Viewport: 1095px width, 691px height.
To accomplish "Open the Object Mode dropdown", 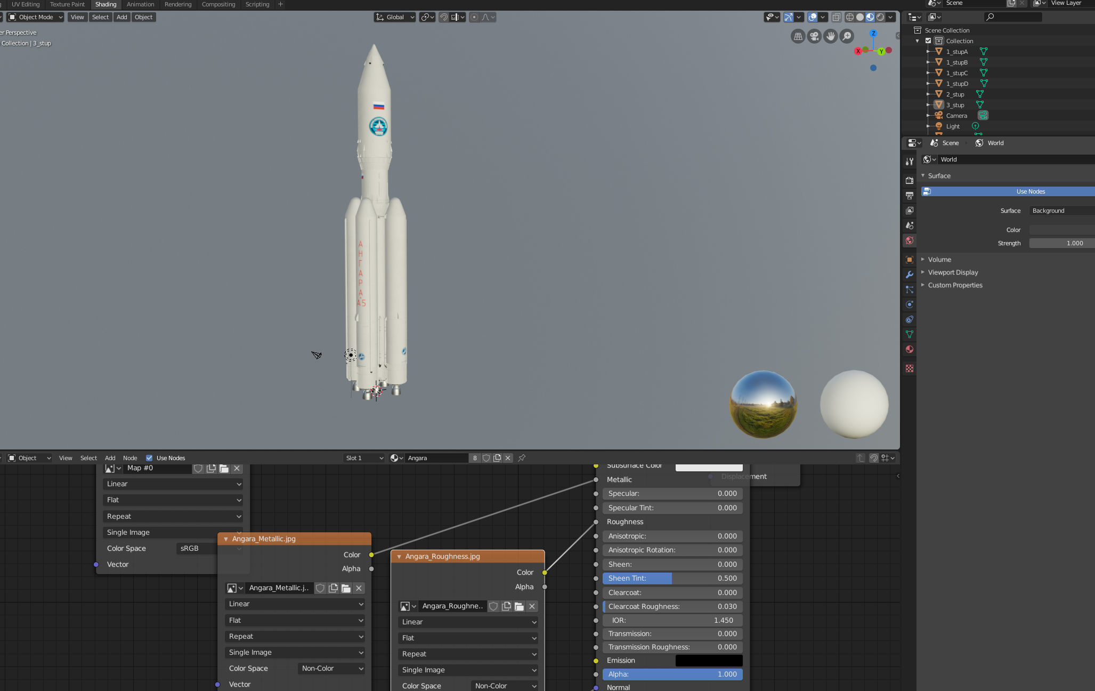I will pos(35,17).
